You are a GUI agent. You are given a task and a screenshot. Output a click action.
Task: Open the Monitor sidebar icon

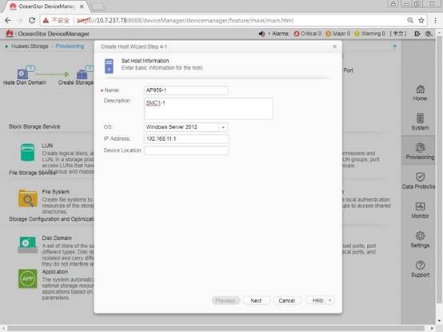(x=420, y=206)
